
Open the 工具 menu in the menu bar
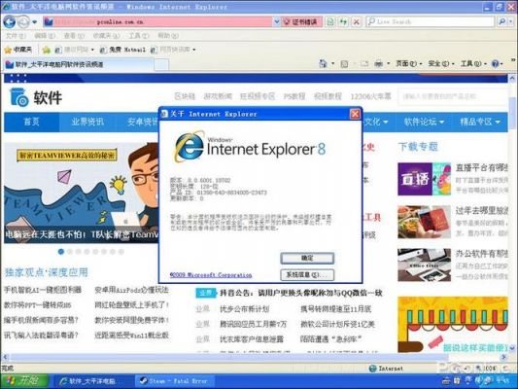(139, 36)
